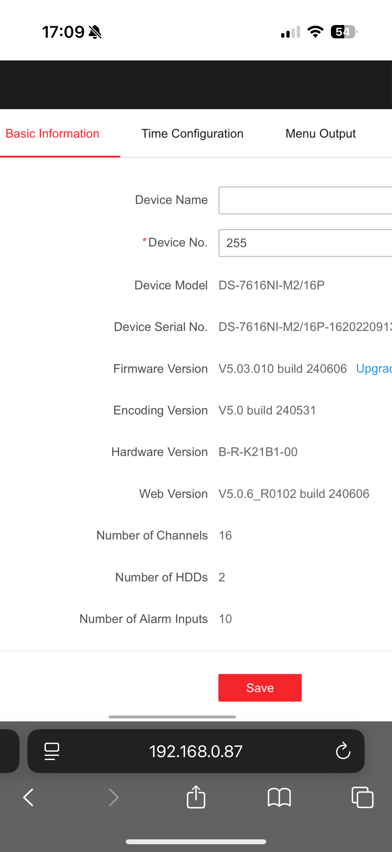Image resolution: width=392 pixels, height=852 pixels.
Task: Tap the silent mode bell icon
Action: 95,32
